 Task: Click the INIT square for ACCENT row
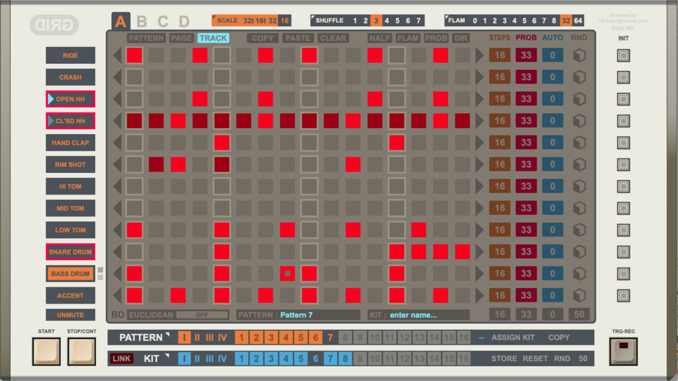pos(623,296)
